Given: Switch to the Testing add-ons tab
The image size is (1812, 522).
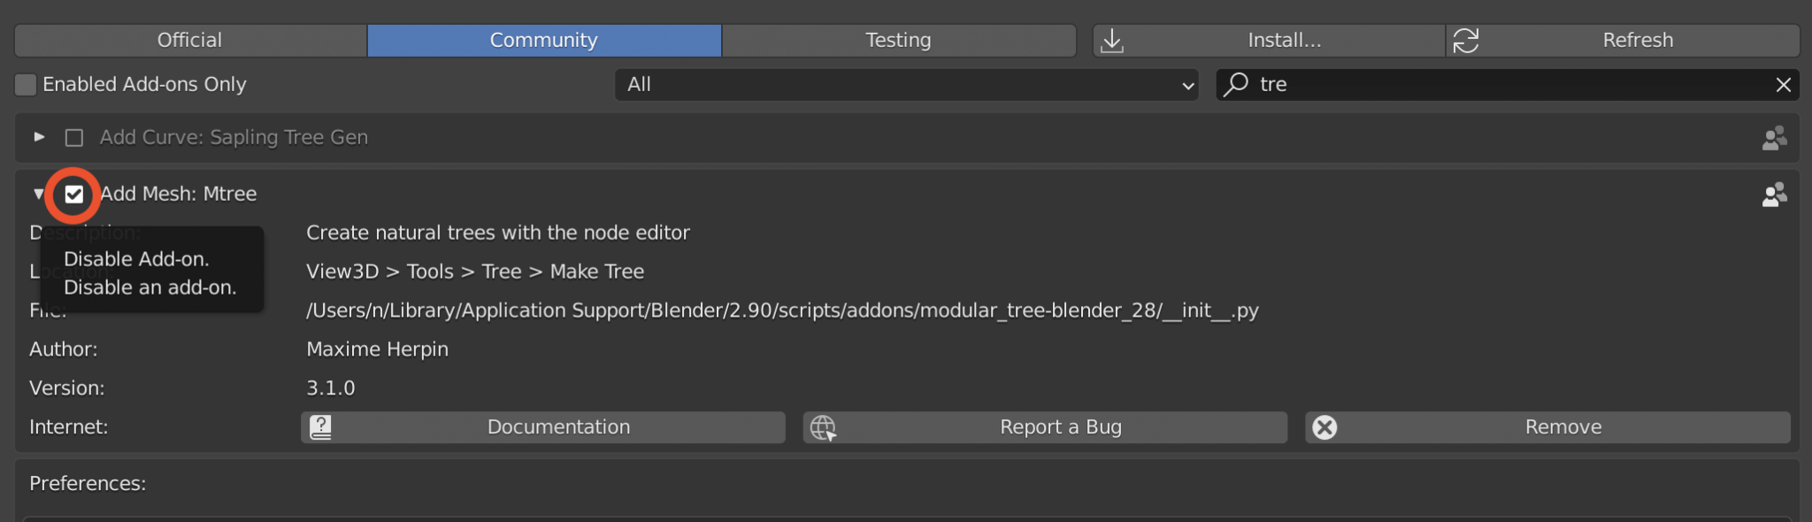Looking at the screenshot, I should point(898,39).
